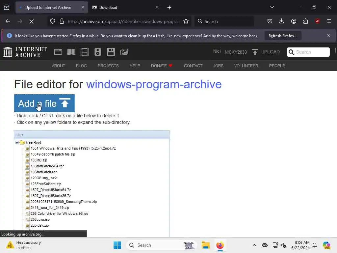Image resolution: width=337 pixels, height=253 pixels.
Task: Select 256 Color driver for Windows 98.iso
Action: pyautogui.click(x=59, y=213)
